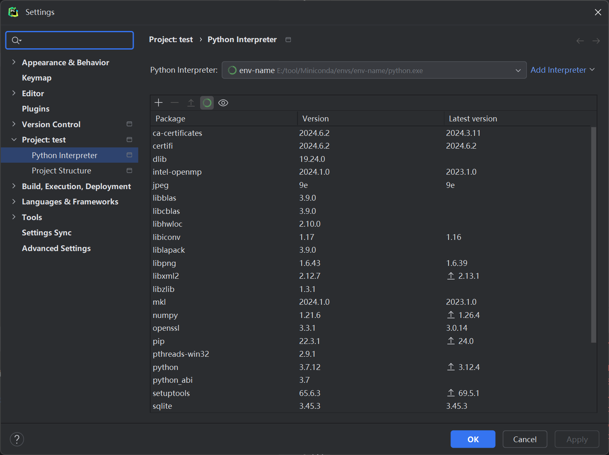609x455 pixels.
Task: Select the libpng package row
Action: [371, 263]
